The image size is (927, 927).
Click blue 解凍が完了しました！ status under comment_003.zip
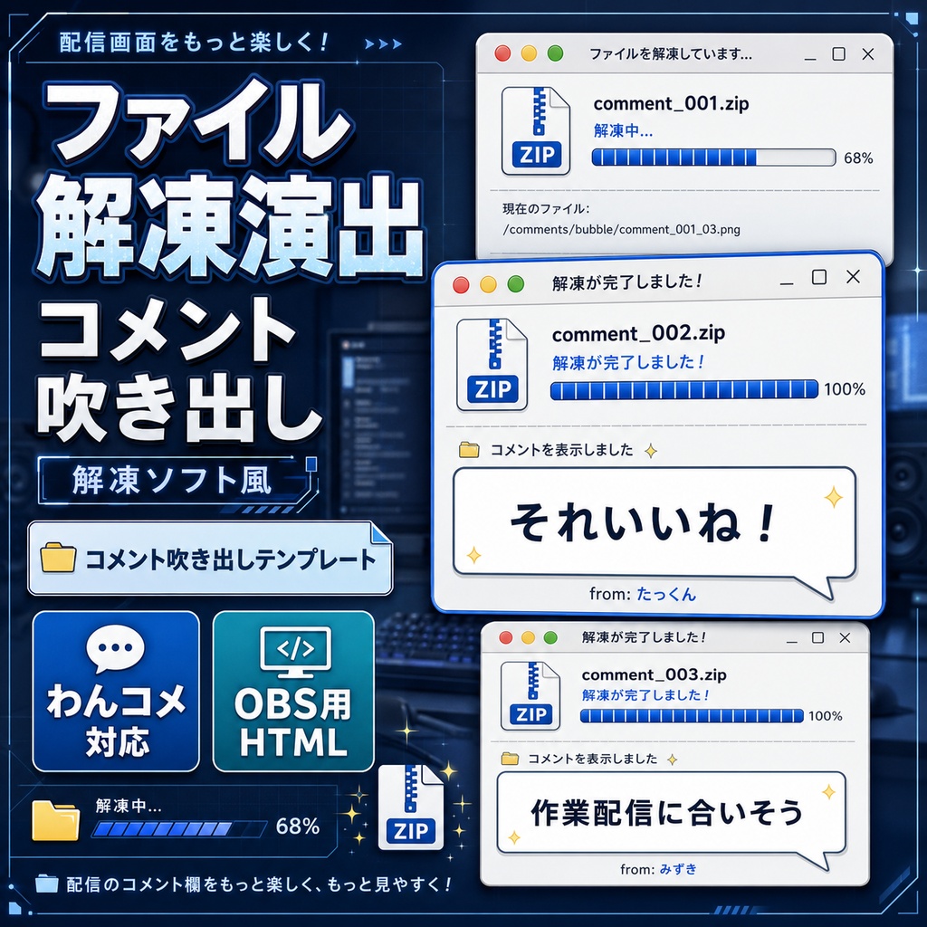pos(645,694)
